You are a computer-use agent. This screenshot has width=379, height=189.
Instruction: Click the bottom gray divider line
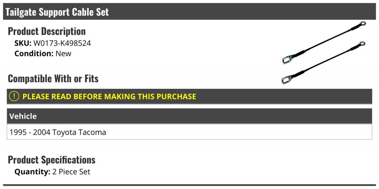189,185
